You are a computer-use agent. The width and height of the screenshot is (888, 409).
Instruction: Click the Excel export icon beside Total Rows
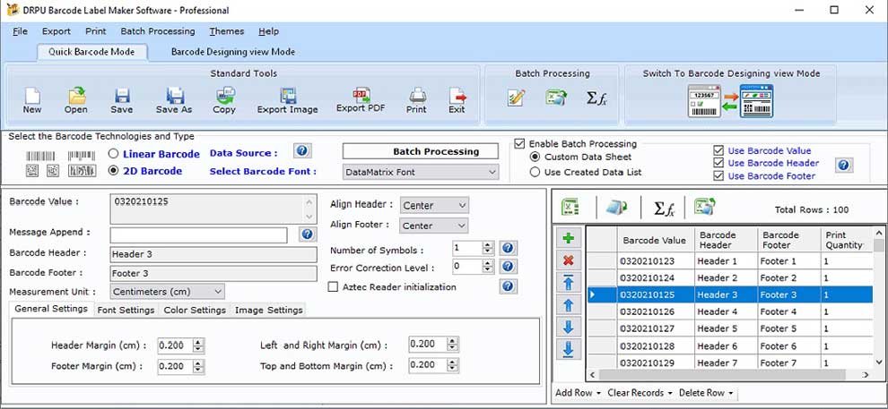(705, 208)
